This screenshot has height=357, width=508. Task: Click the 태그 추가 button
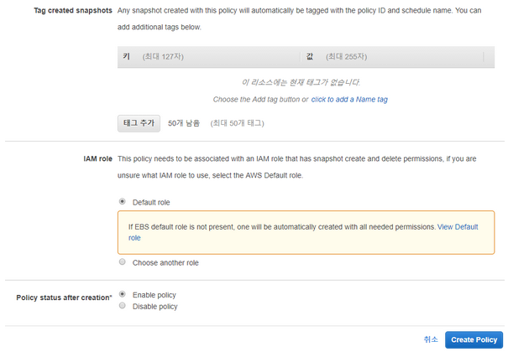click(x=139, y=122)
